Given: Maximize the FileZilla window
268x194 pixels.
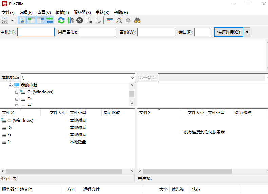Looking at the screenshot, I should tap(248, 4).
